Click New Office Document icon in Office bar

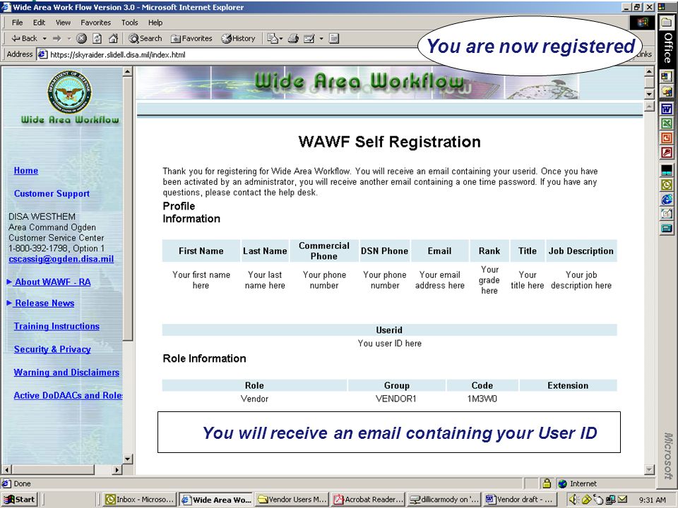tap(667, 76)
